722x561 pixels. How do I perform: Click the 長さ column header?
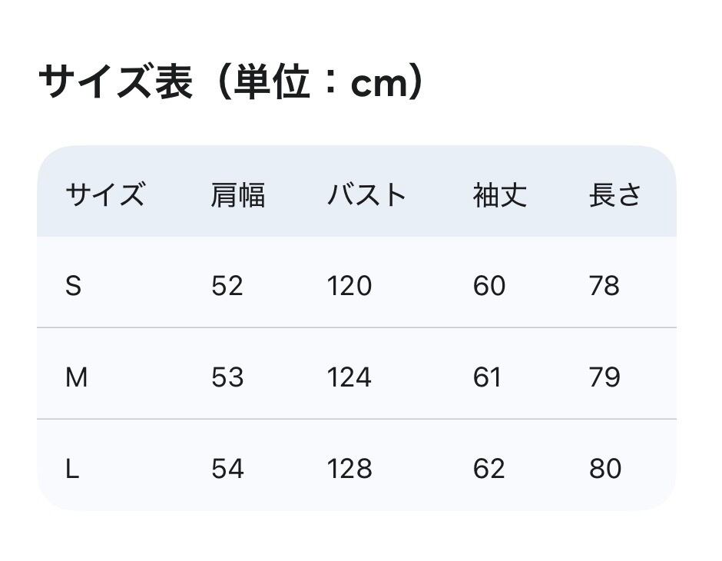(615, 195)
